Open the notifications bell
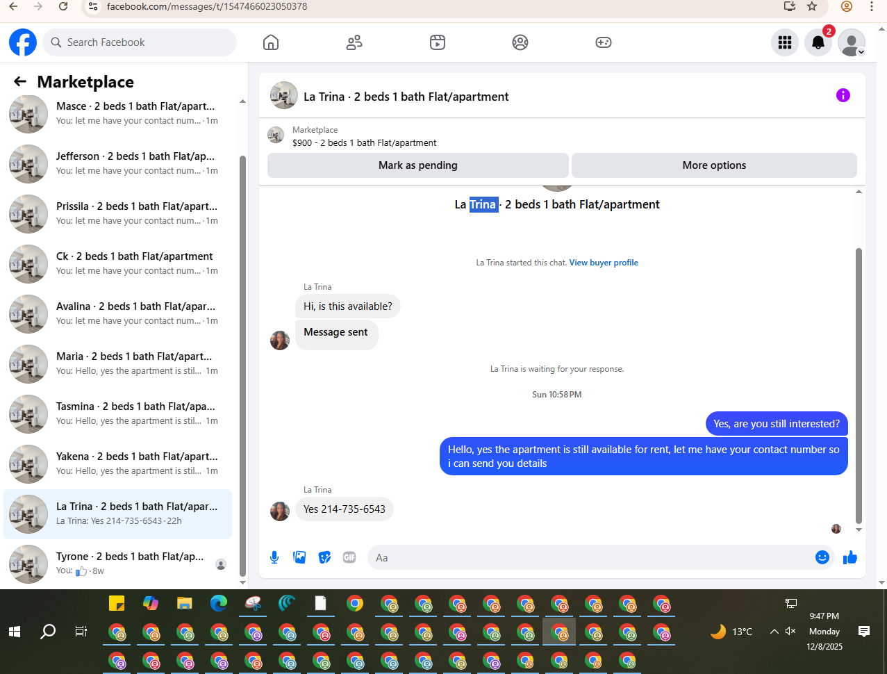The image size is (887, 674). pos(818,42)
